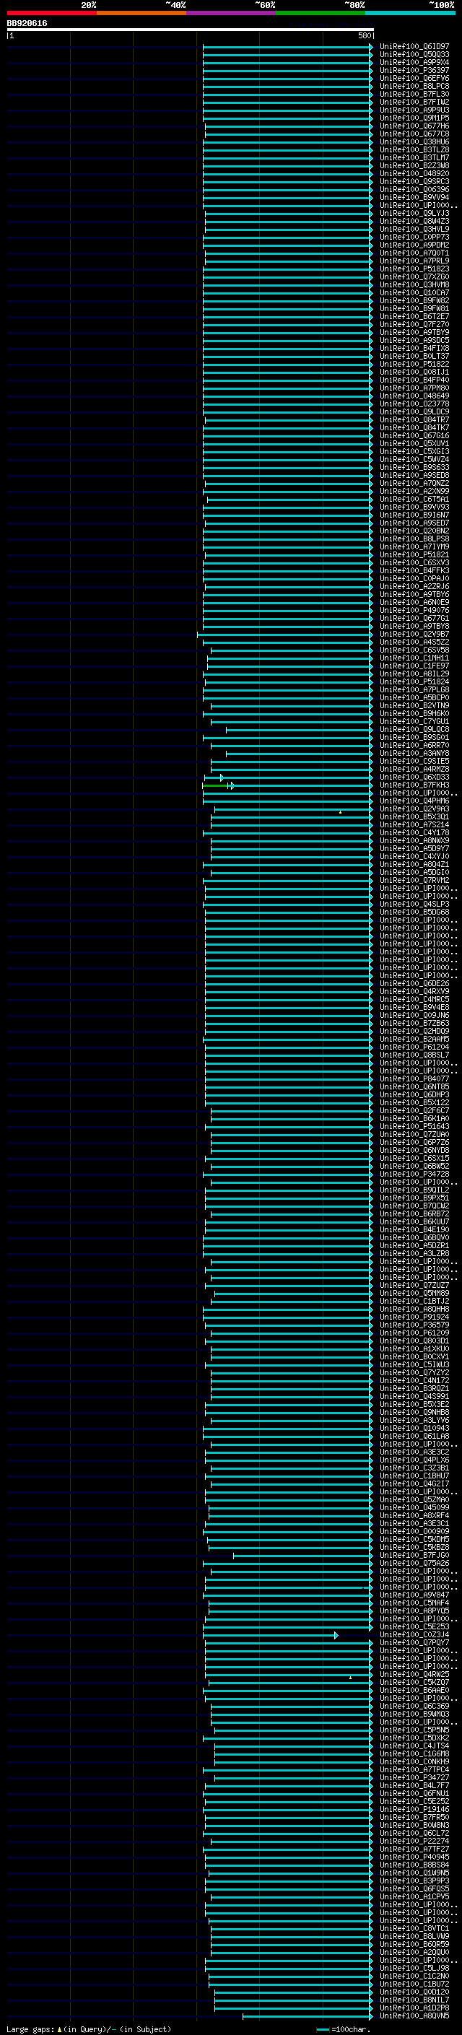Select the UniRef100_Q2V9A3 label
462x2035 pixels.
(x=414, y=809)
